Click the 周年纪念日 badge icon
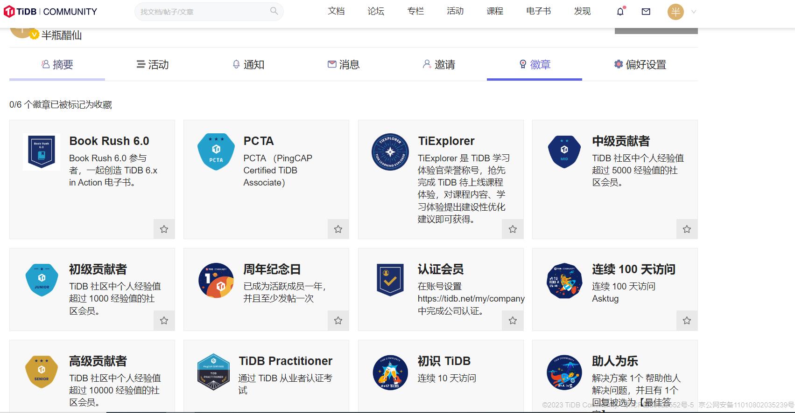The height and width of the screenshot is (413, 795). coord(216,280)
